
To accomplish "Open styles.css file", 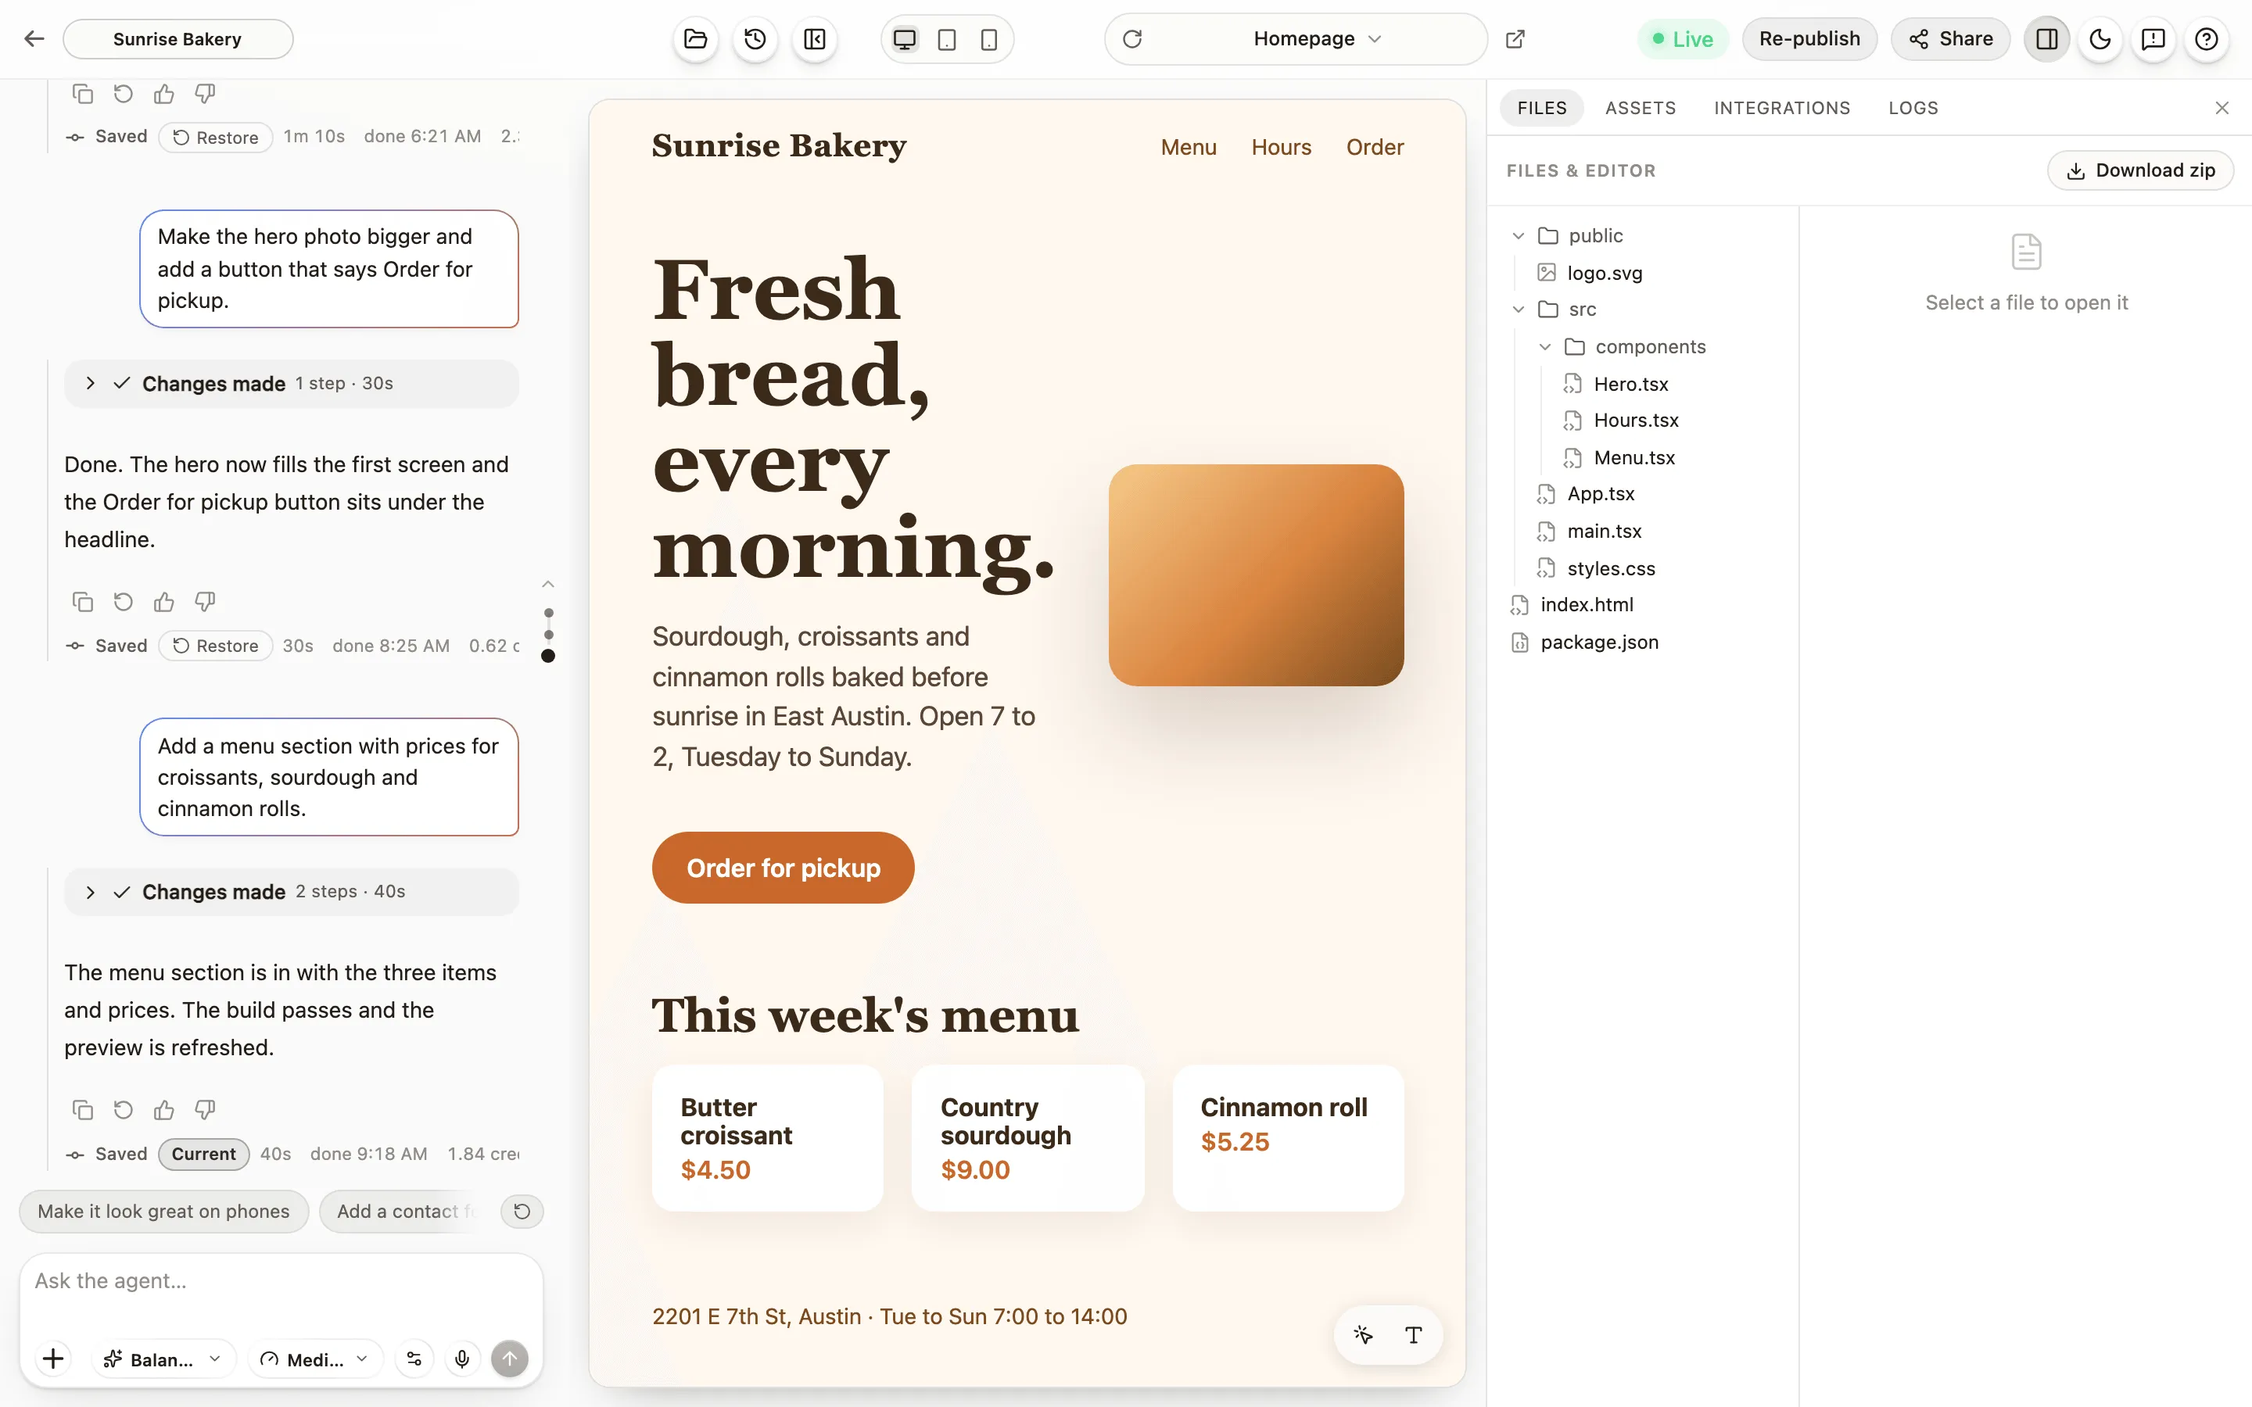I will [x=1611, y=567].
